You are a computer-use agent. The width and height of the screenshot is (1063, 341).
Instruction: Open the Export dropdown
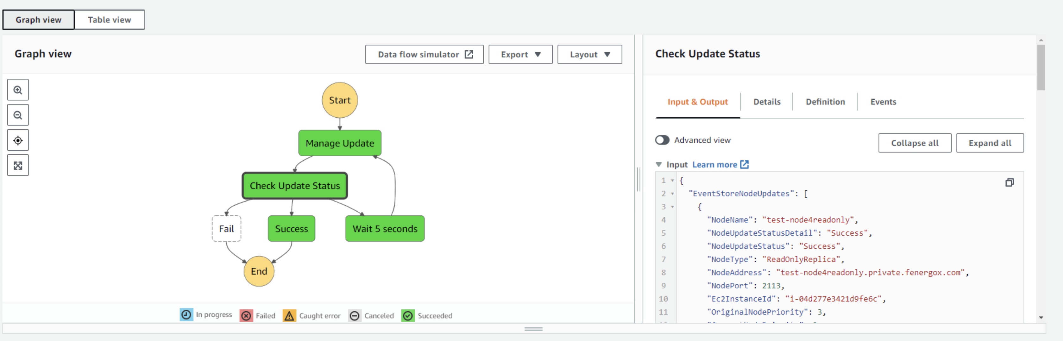520,54
